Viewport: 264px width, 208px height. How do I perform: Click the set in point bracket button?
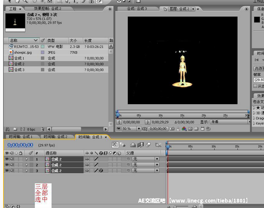[x=119, y=122]
